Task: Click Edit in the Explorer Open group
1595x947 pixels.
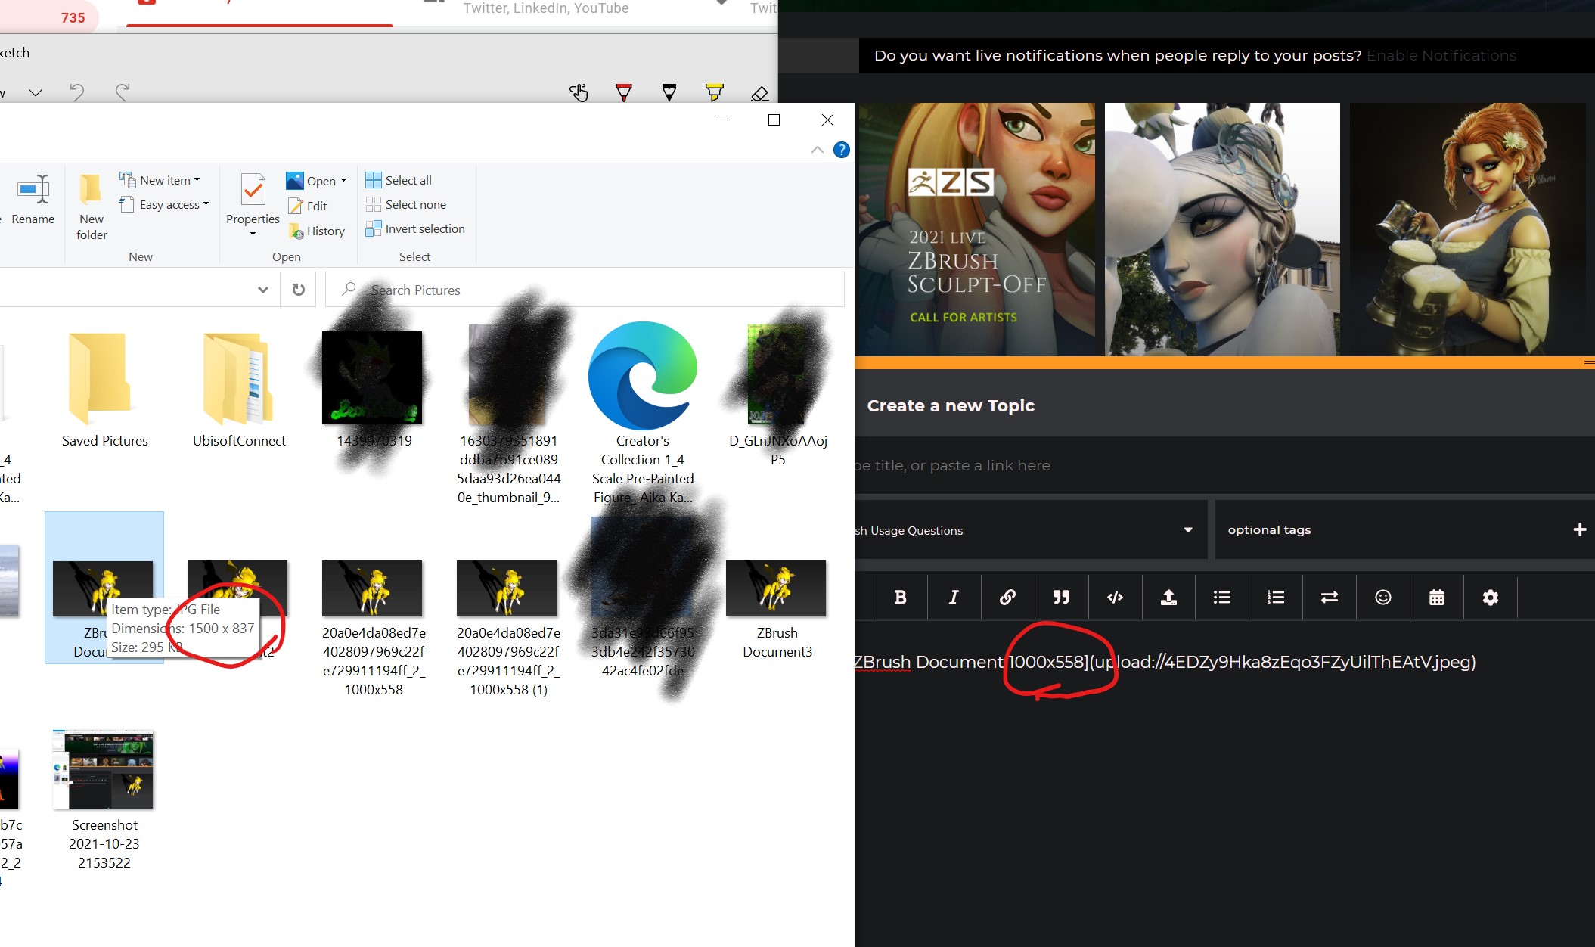Action: 307,206
